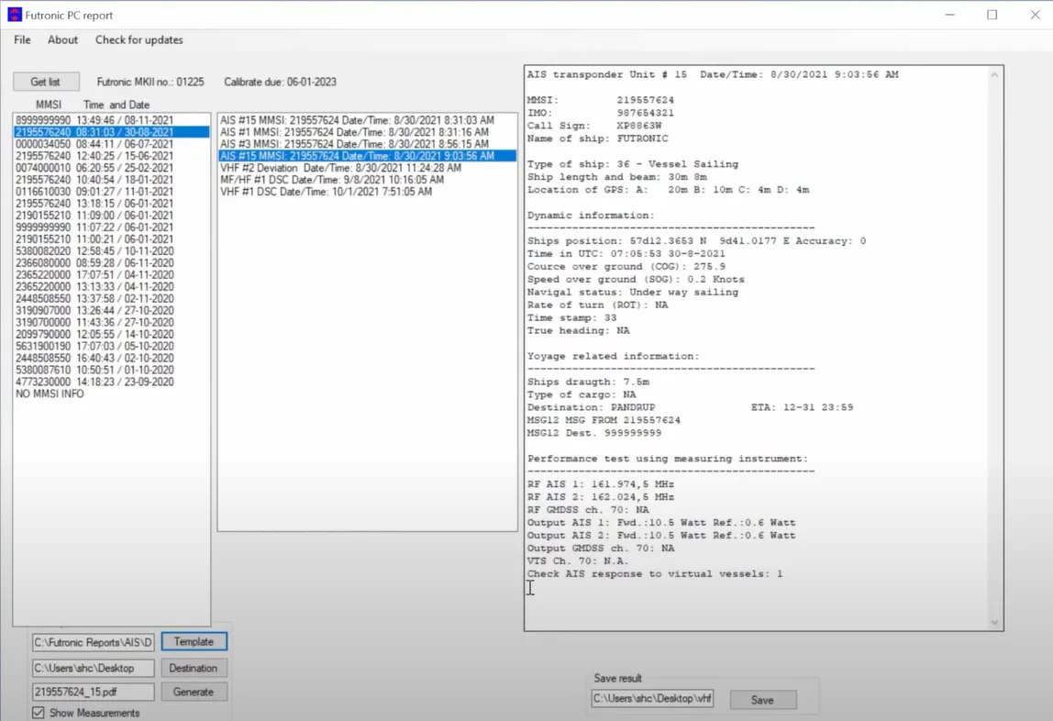The height and width of the screenshot is (721, 1053).
Task: Click the PDF filename input field
Action: (x=94, y=693)
